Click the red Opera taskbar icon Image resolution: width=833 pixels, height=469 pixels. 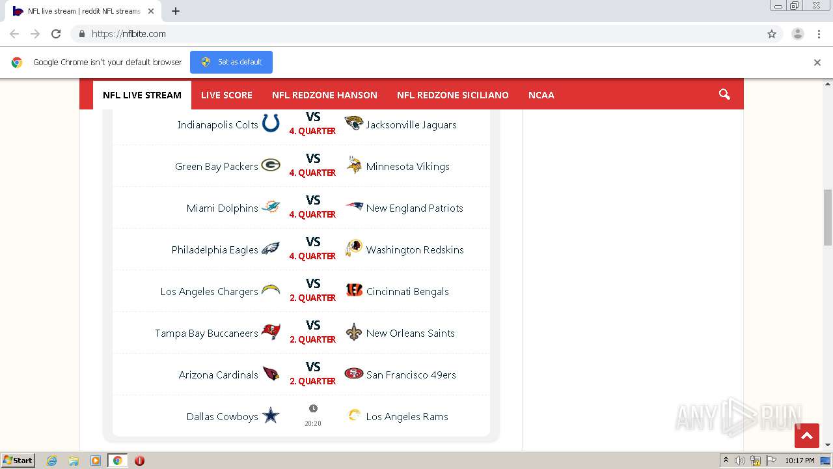pos(139,461)
